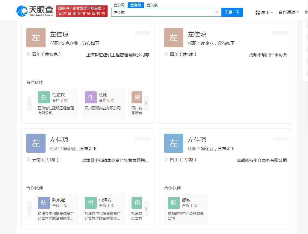Open partner 卿敏 avatar tile
The image size is (308, 234).
coord(174,203)
